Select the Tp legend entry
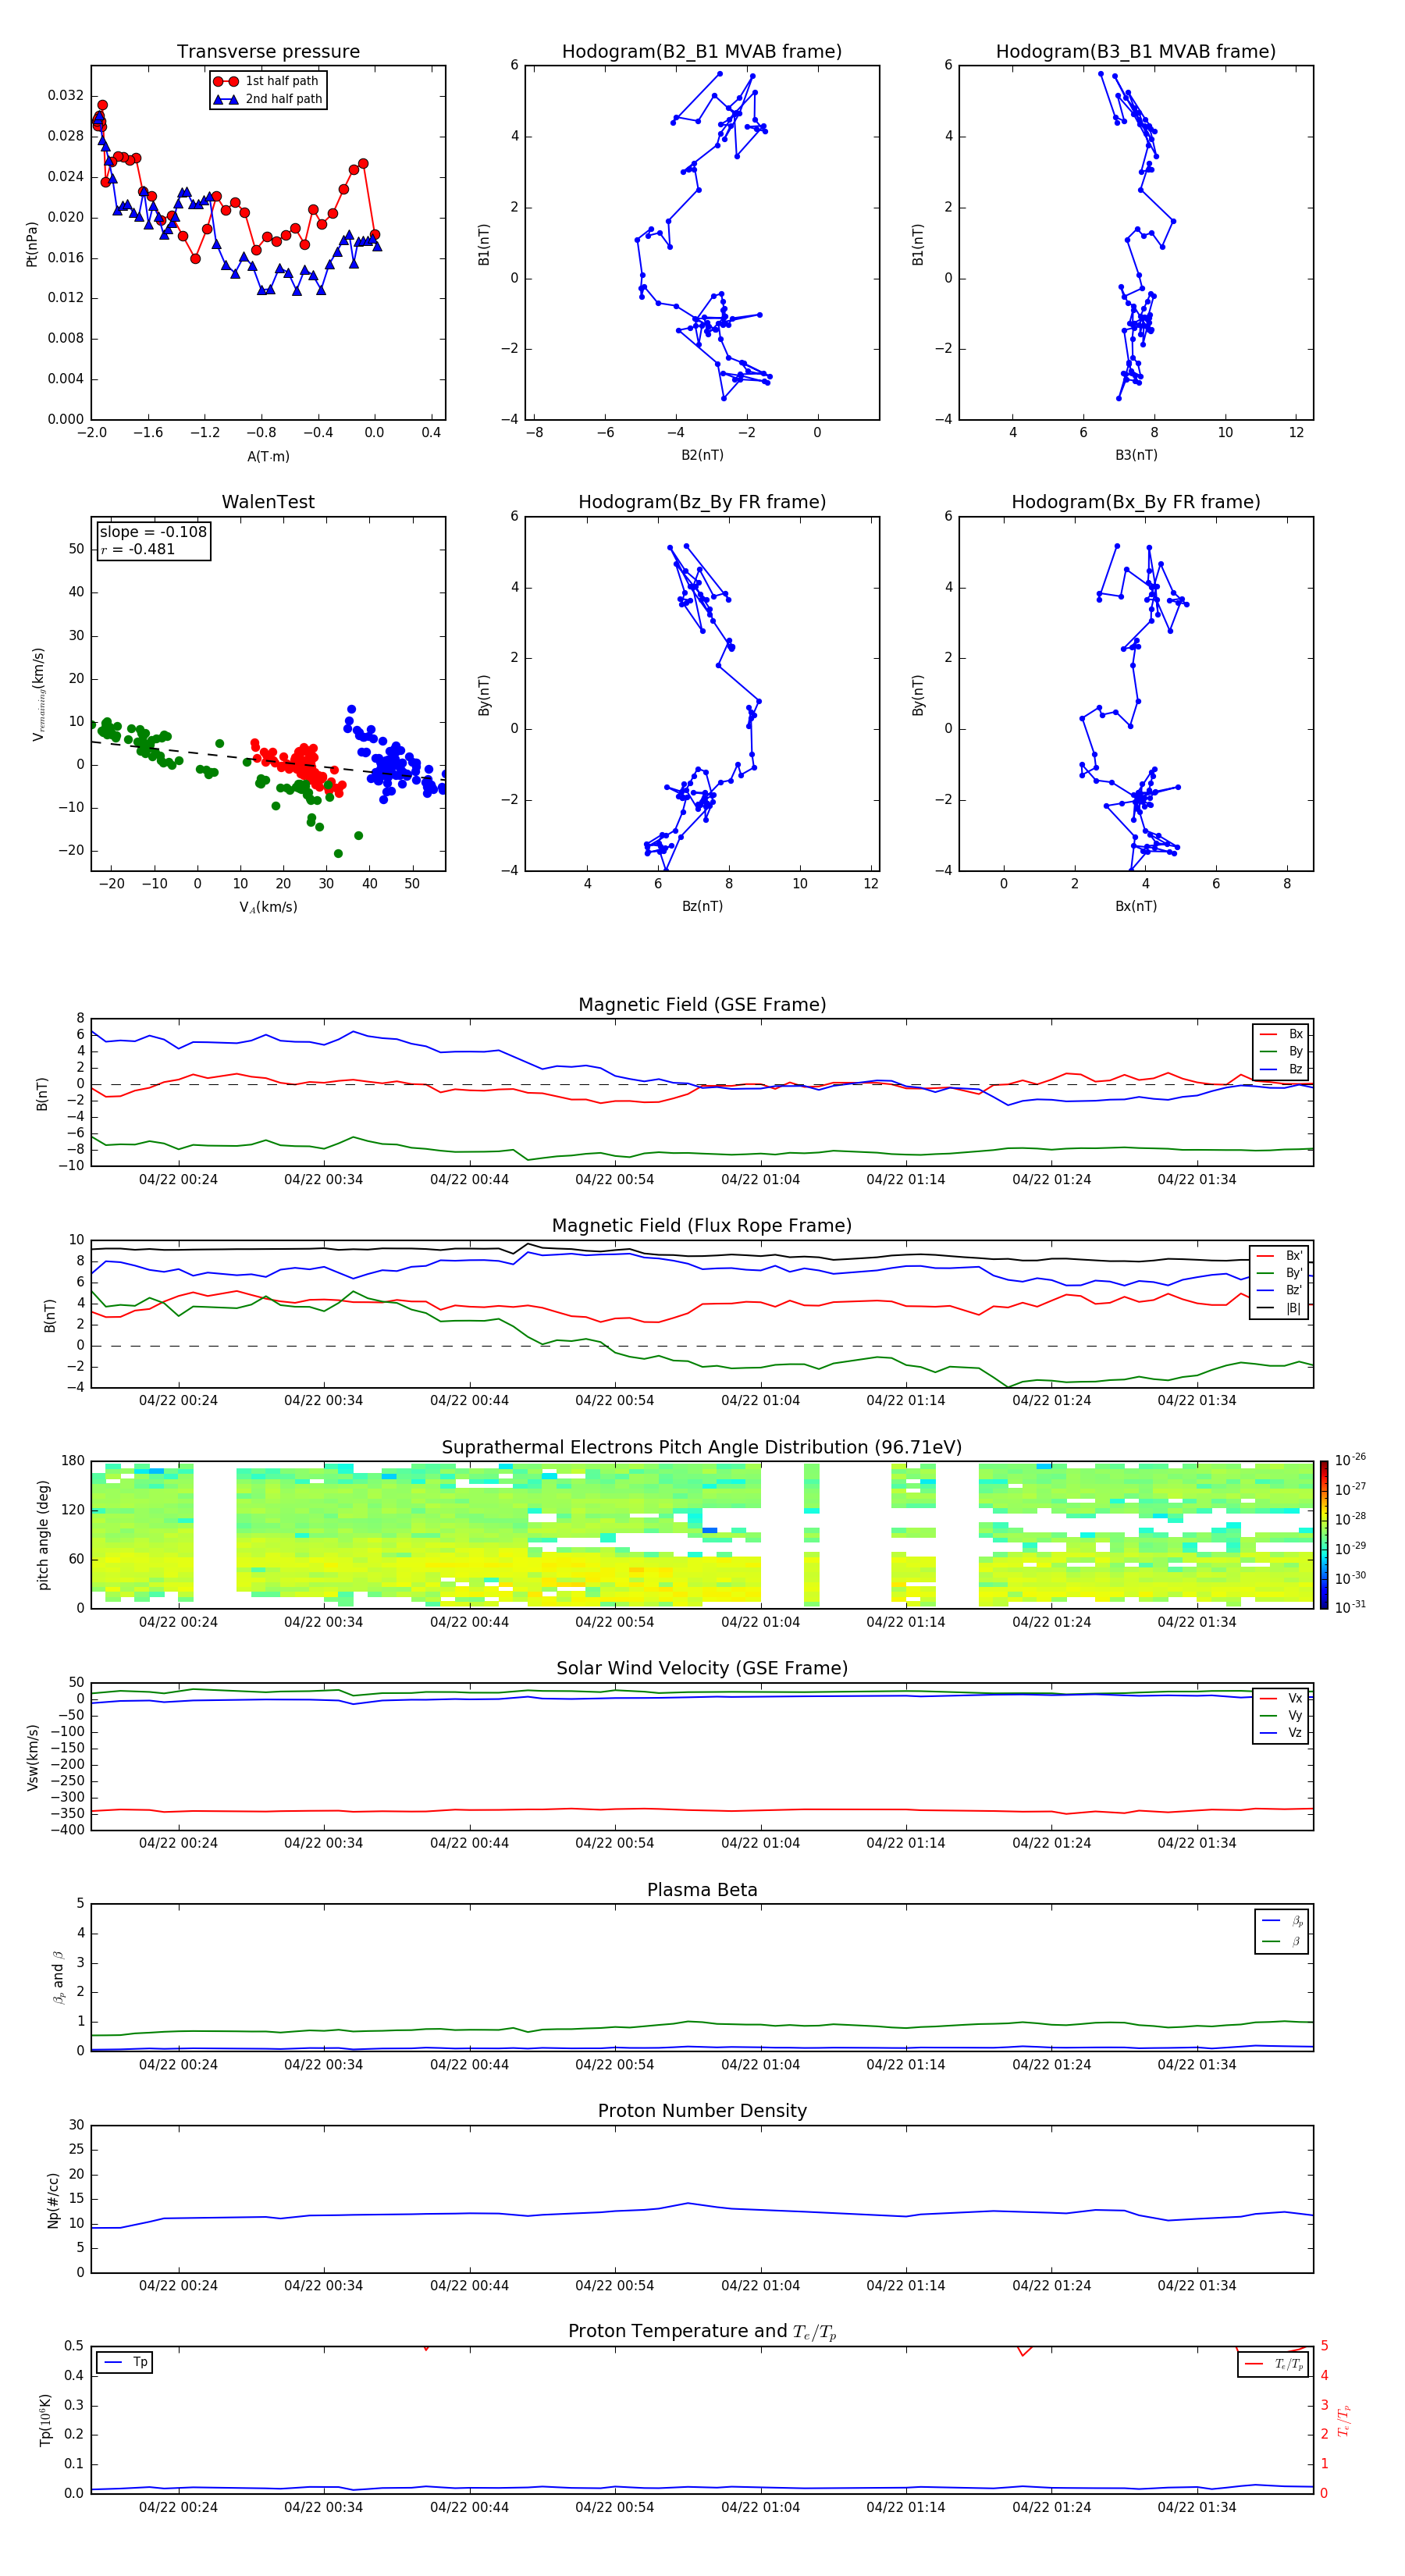This screenshot has width=1405, height=2576. click(x=125, y=2362)
